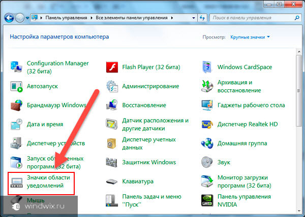This screenshot has height=217, width=305.
Task: Click the Flash Player red icon
Action: (112, 67)
